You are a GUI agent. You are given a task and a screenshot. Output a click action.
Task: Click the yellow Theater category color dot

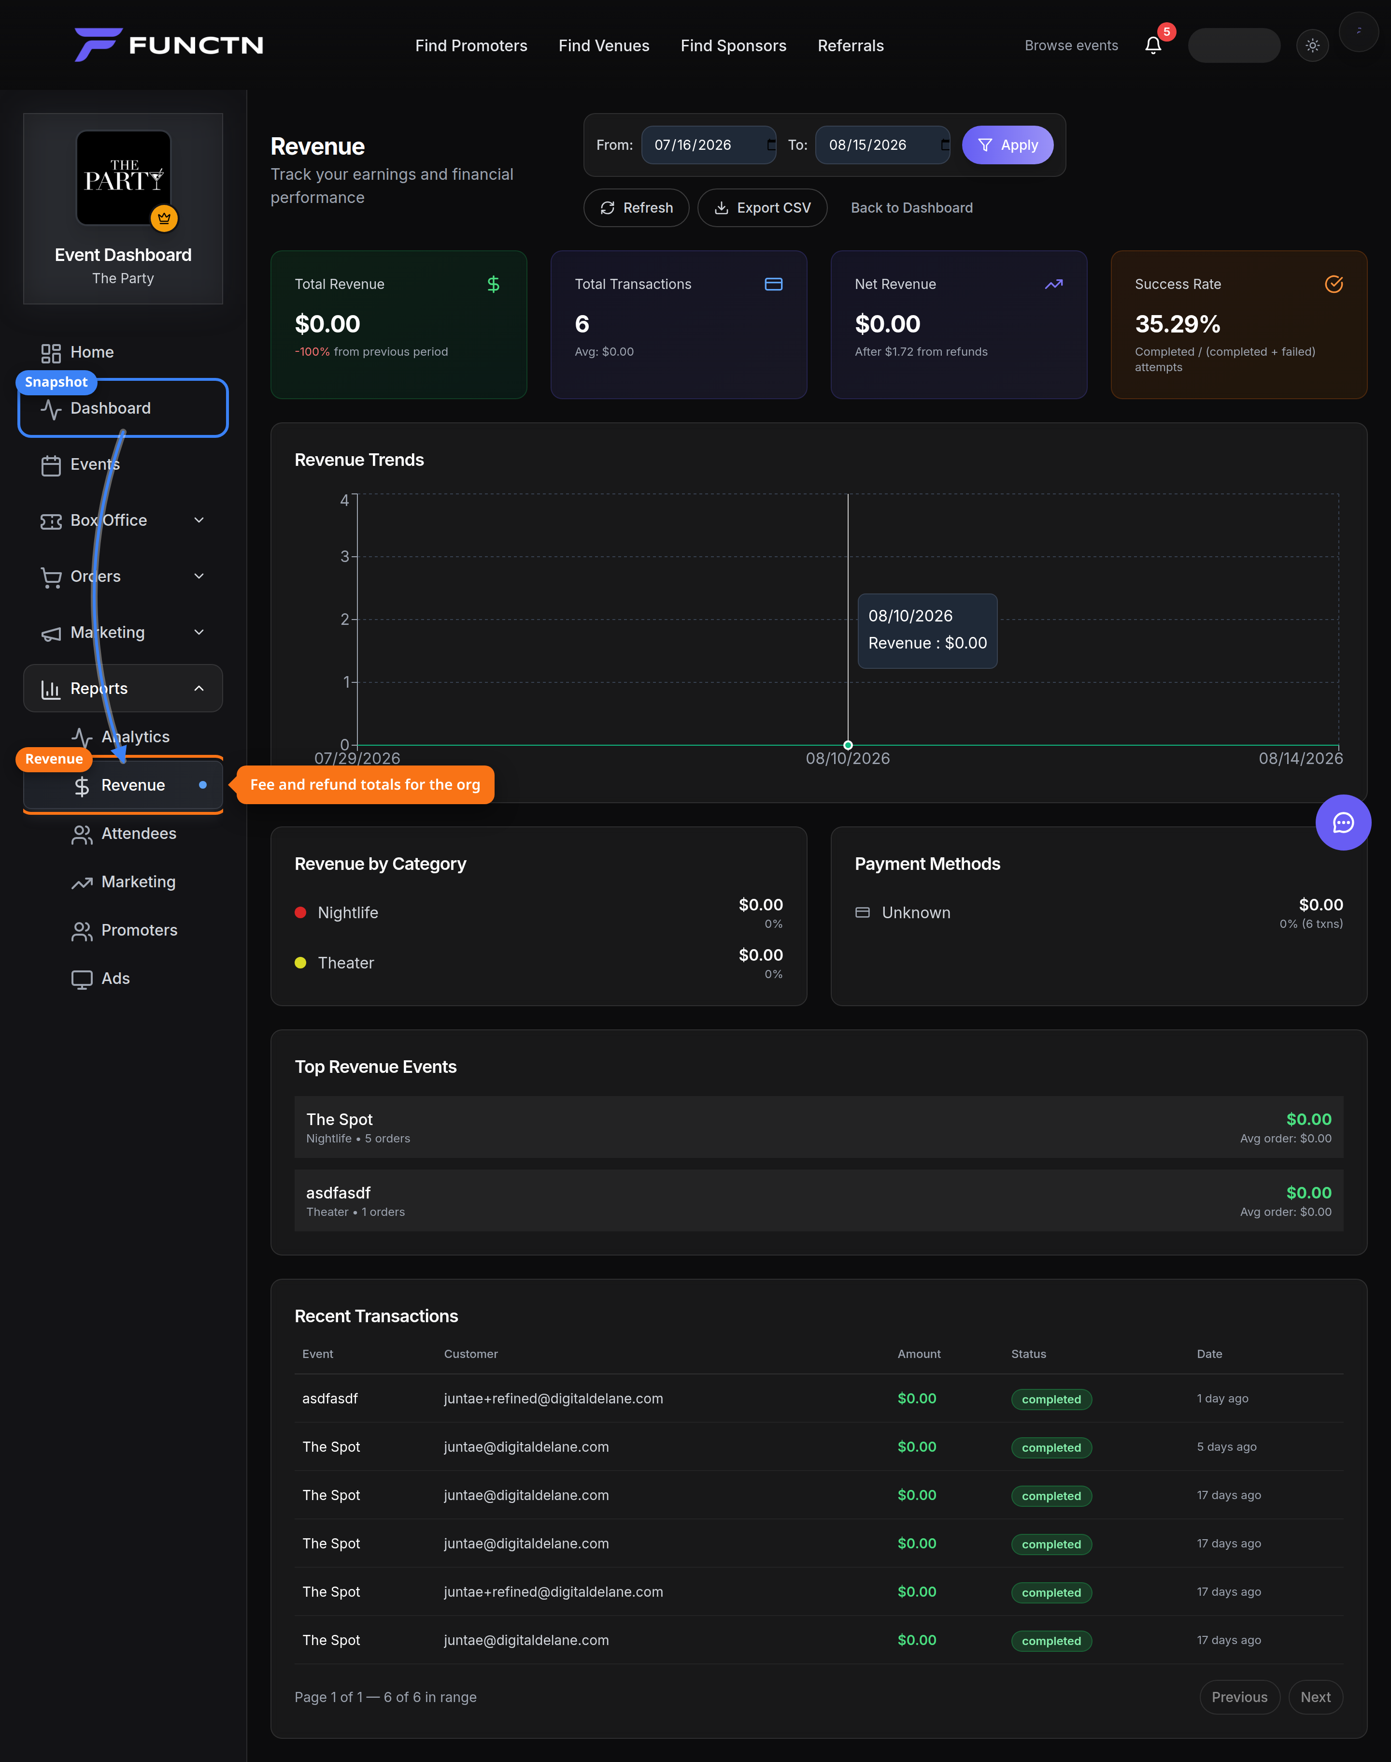pos(300,963)
